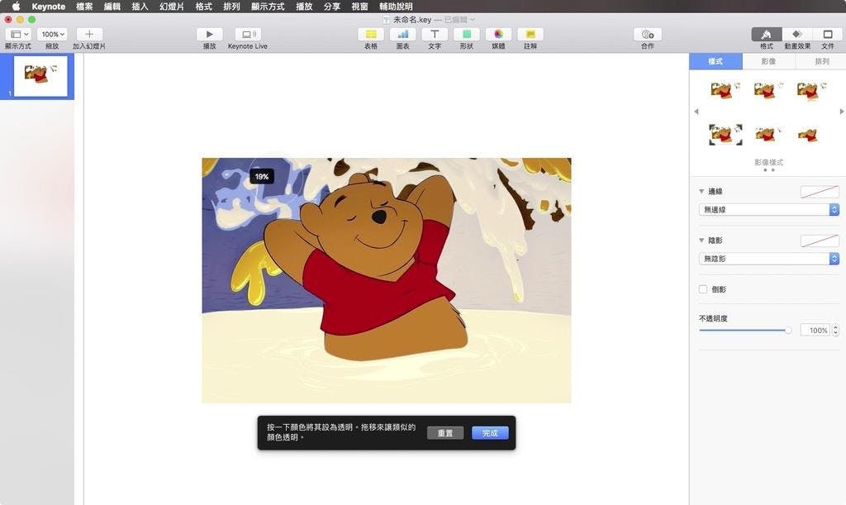Screen dimensions: 846x505
Task: Open the 動畫效果 animate inspector
Action: [x=797, y=34]
